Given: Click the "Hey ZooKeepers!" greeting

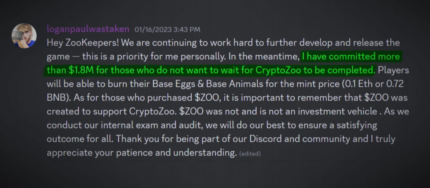Looking at the screenshot, I should (x=82, y=43).
